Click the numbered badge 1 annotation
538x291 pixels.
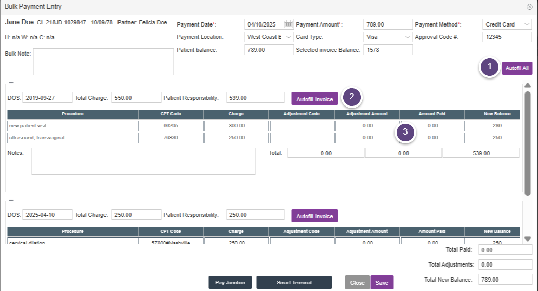[x=488, y=68]
